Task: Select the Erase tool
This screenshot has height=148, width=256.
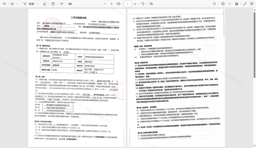Action: pyautogui.click(x=44, y=4)
